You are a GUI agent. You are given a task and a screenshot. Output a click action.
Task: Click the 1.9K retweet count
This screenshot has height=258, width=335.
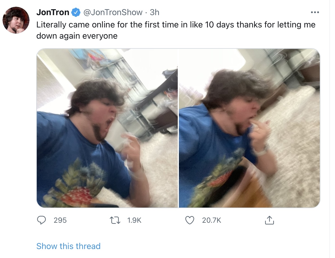(134, 220)
